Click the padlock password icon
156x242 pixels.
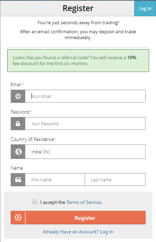coord(18,124)
